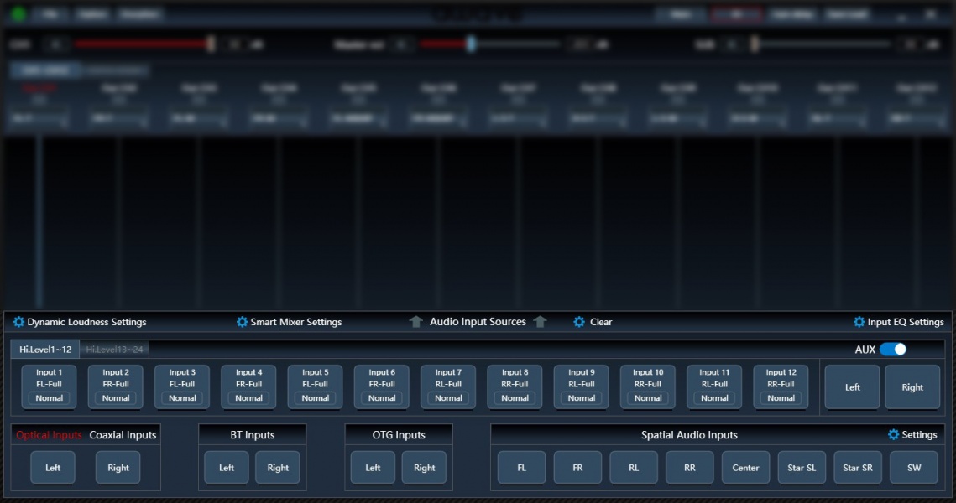The height and width of the screenshot is (503, 956).
Task: Select Input 5 FL-Full button
Action: tap(316, 386)
